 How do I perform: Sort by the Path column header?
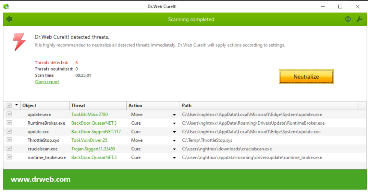269,105
